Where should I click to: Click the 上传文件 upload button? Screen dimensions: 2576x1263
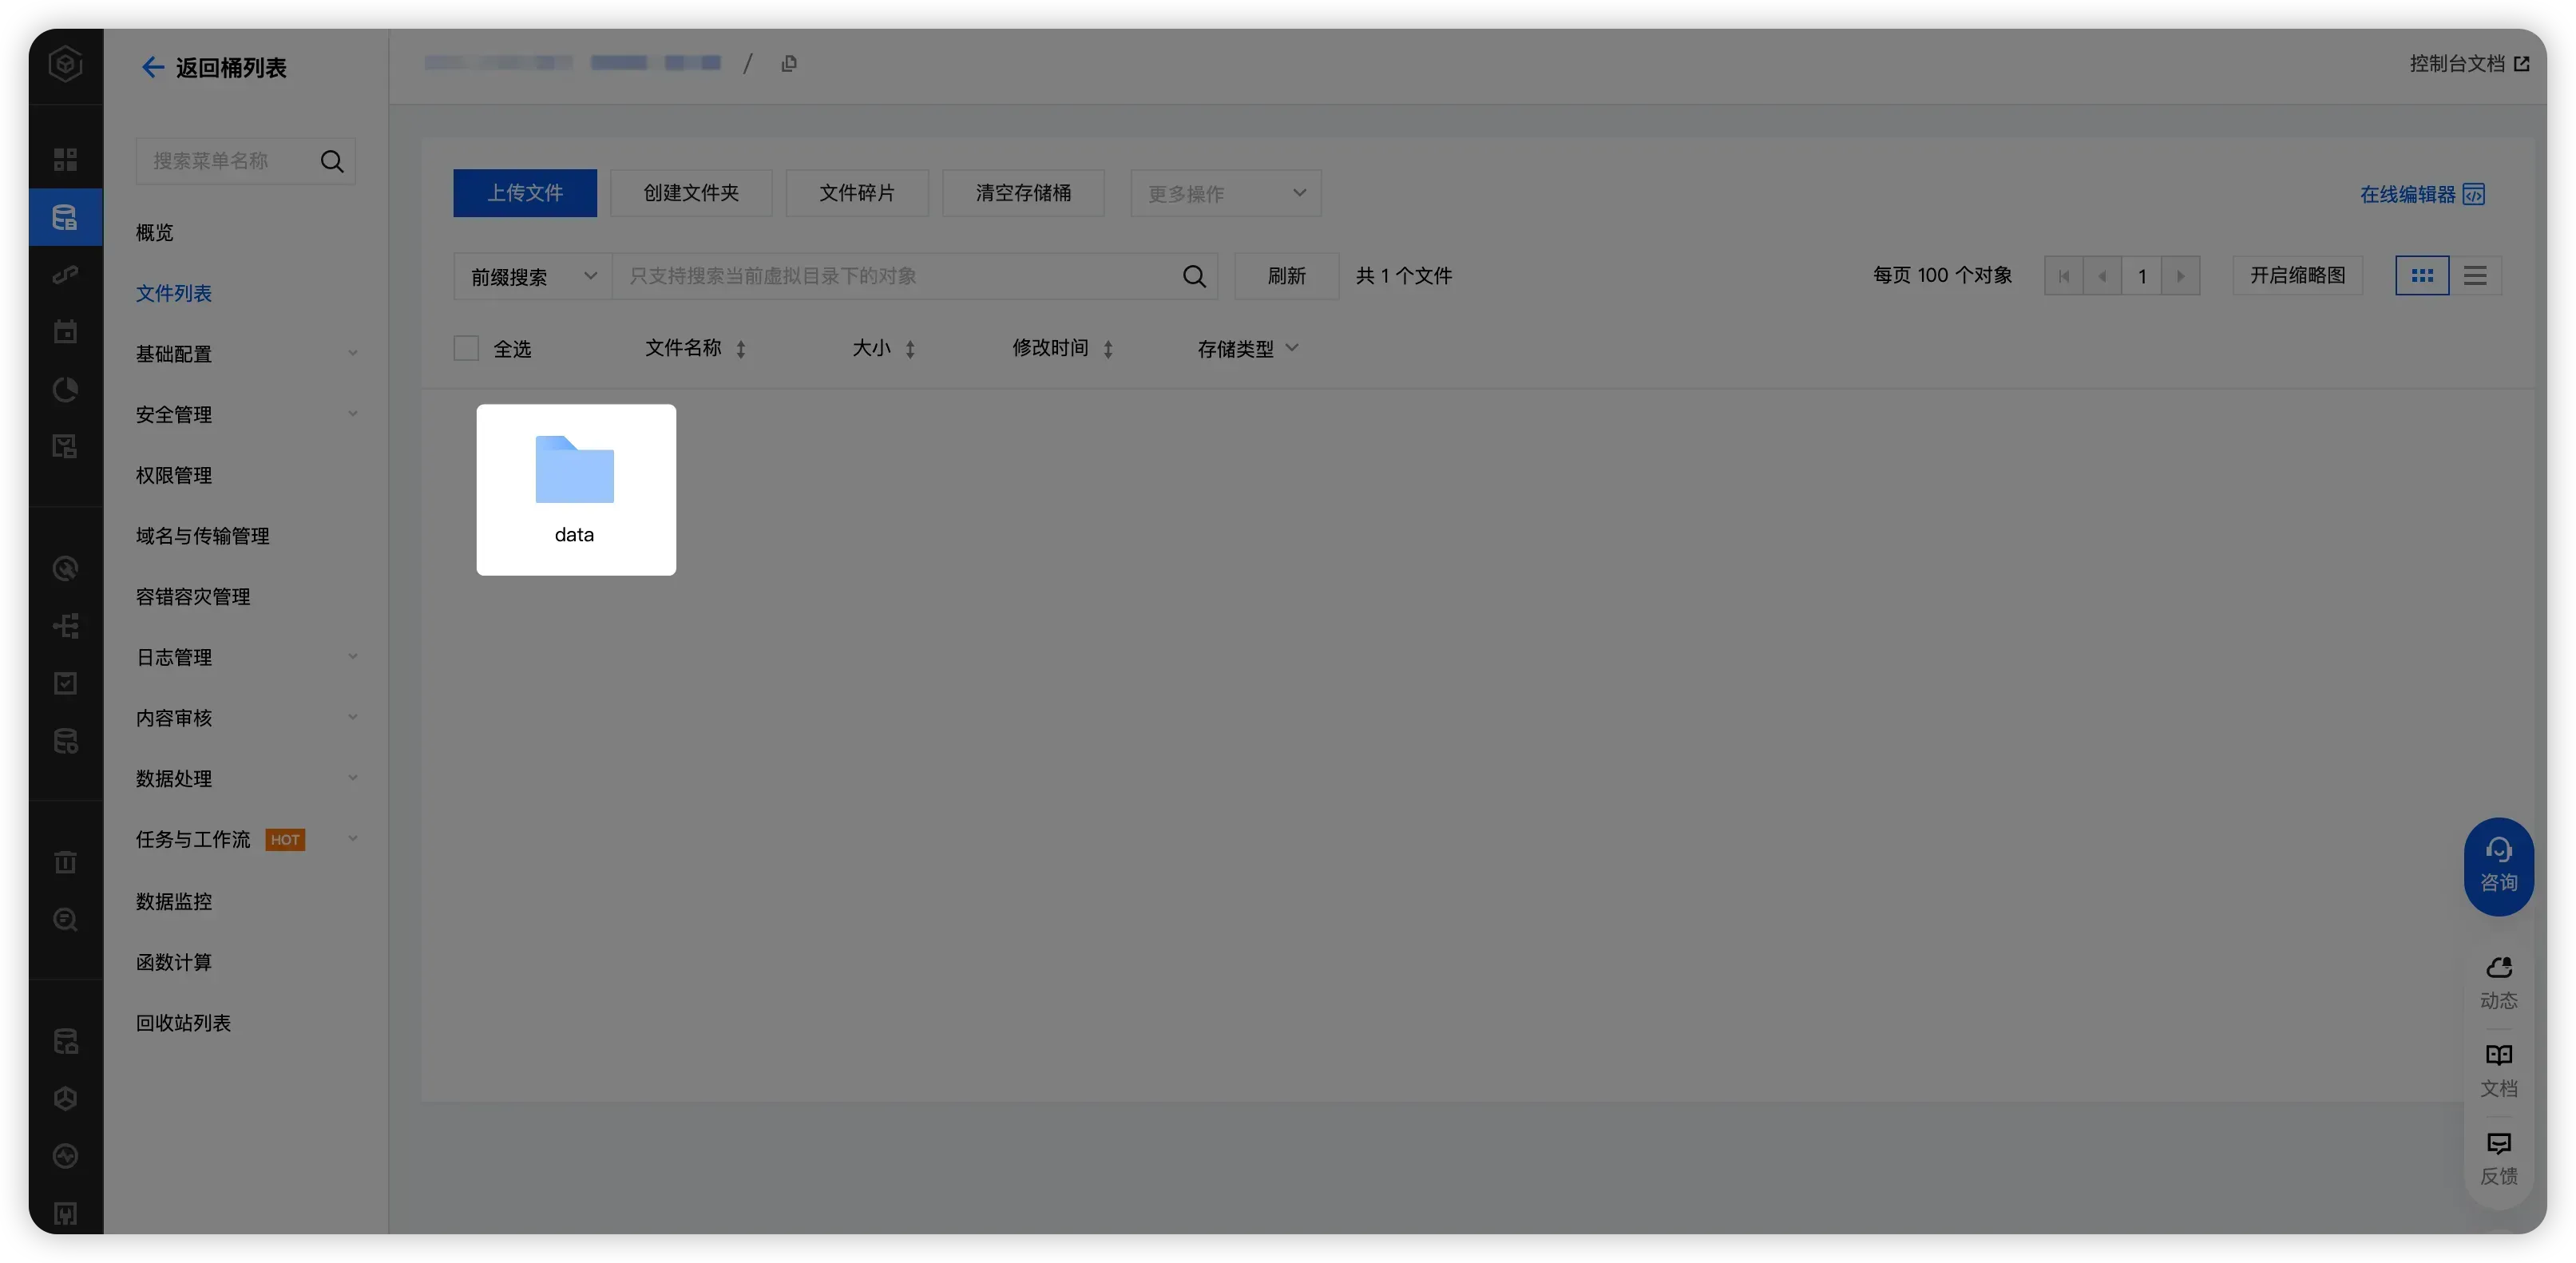pos(525,193)
